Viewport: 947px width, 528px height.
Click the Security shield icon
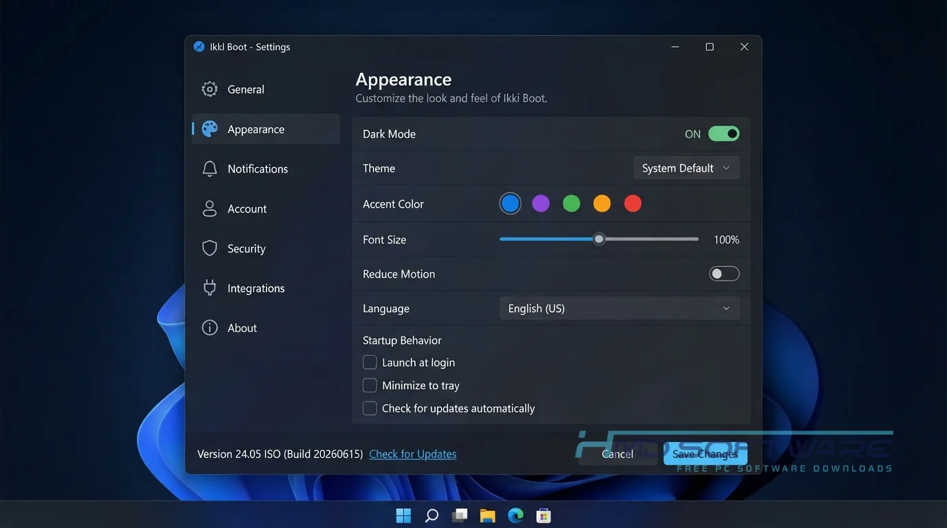[209, 248]
